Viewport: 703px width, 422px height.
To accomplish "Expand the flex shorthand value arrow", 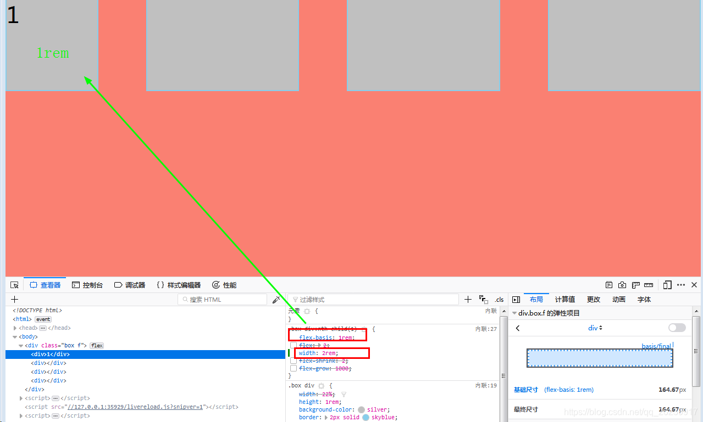I will 320,345.
